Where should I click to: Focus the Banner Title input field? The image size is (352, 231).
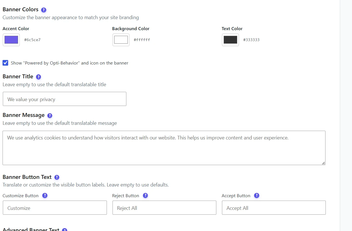point(65,99)
